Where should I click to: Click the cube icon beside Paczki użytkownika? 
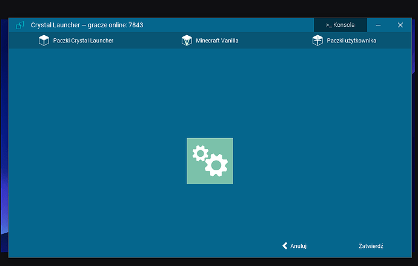[x=317, y=41]
